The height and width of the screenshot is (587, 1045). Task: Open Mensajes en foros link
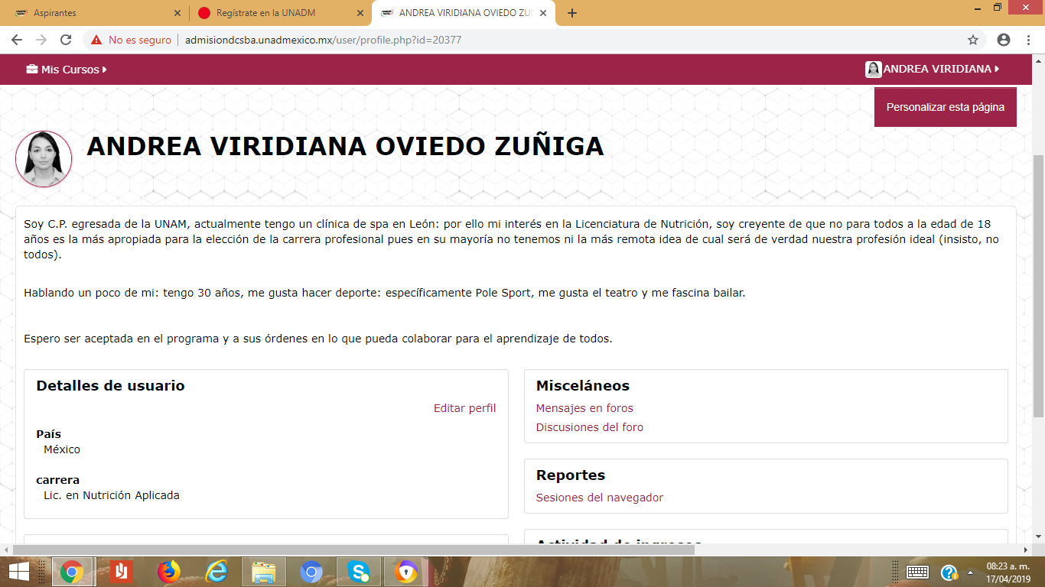tap(584, 408)
